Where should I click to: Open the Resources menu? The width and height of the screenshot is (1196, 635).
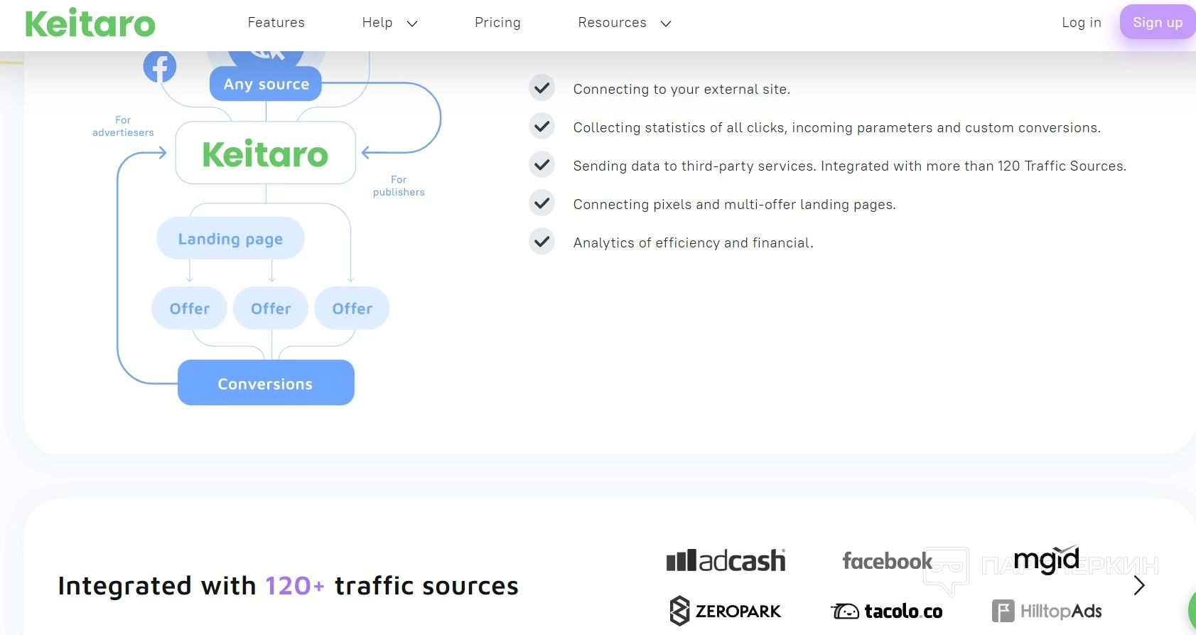click(613, 23)
